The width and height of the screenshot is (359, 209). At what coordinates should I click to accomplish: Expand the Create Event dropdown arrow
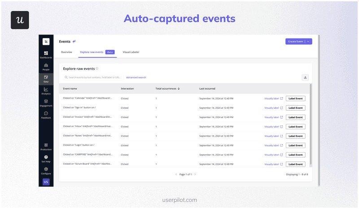(x=309, y=42)
